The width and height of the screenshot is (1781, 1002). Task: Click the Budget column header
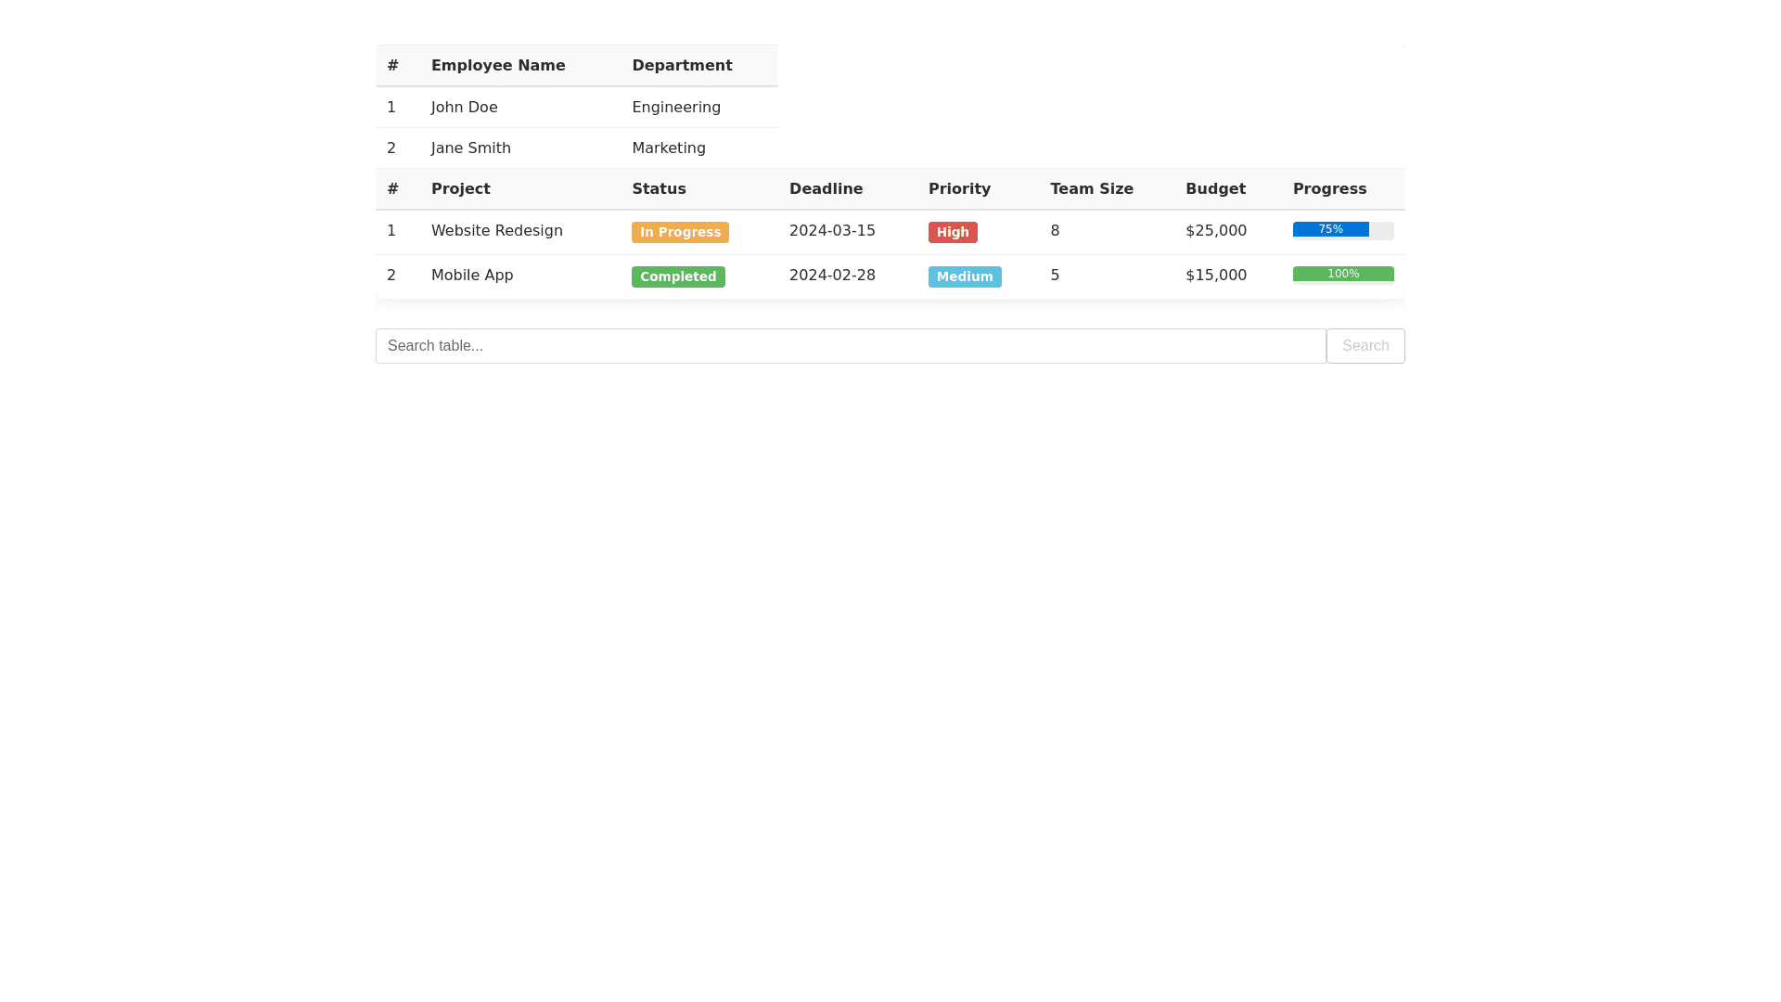(1215, 189)
